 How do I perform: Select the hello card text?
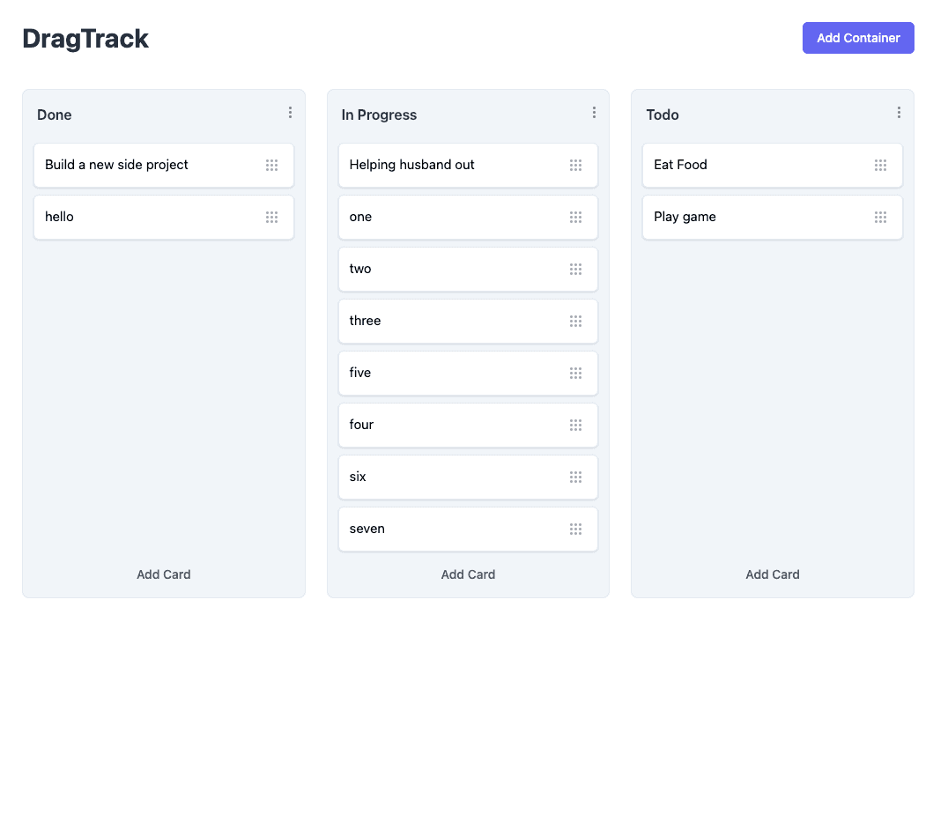coord(60,217)
